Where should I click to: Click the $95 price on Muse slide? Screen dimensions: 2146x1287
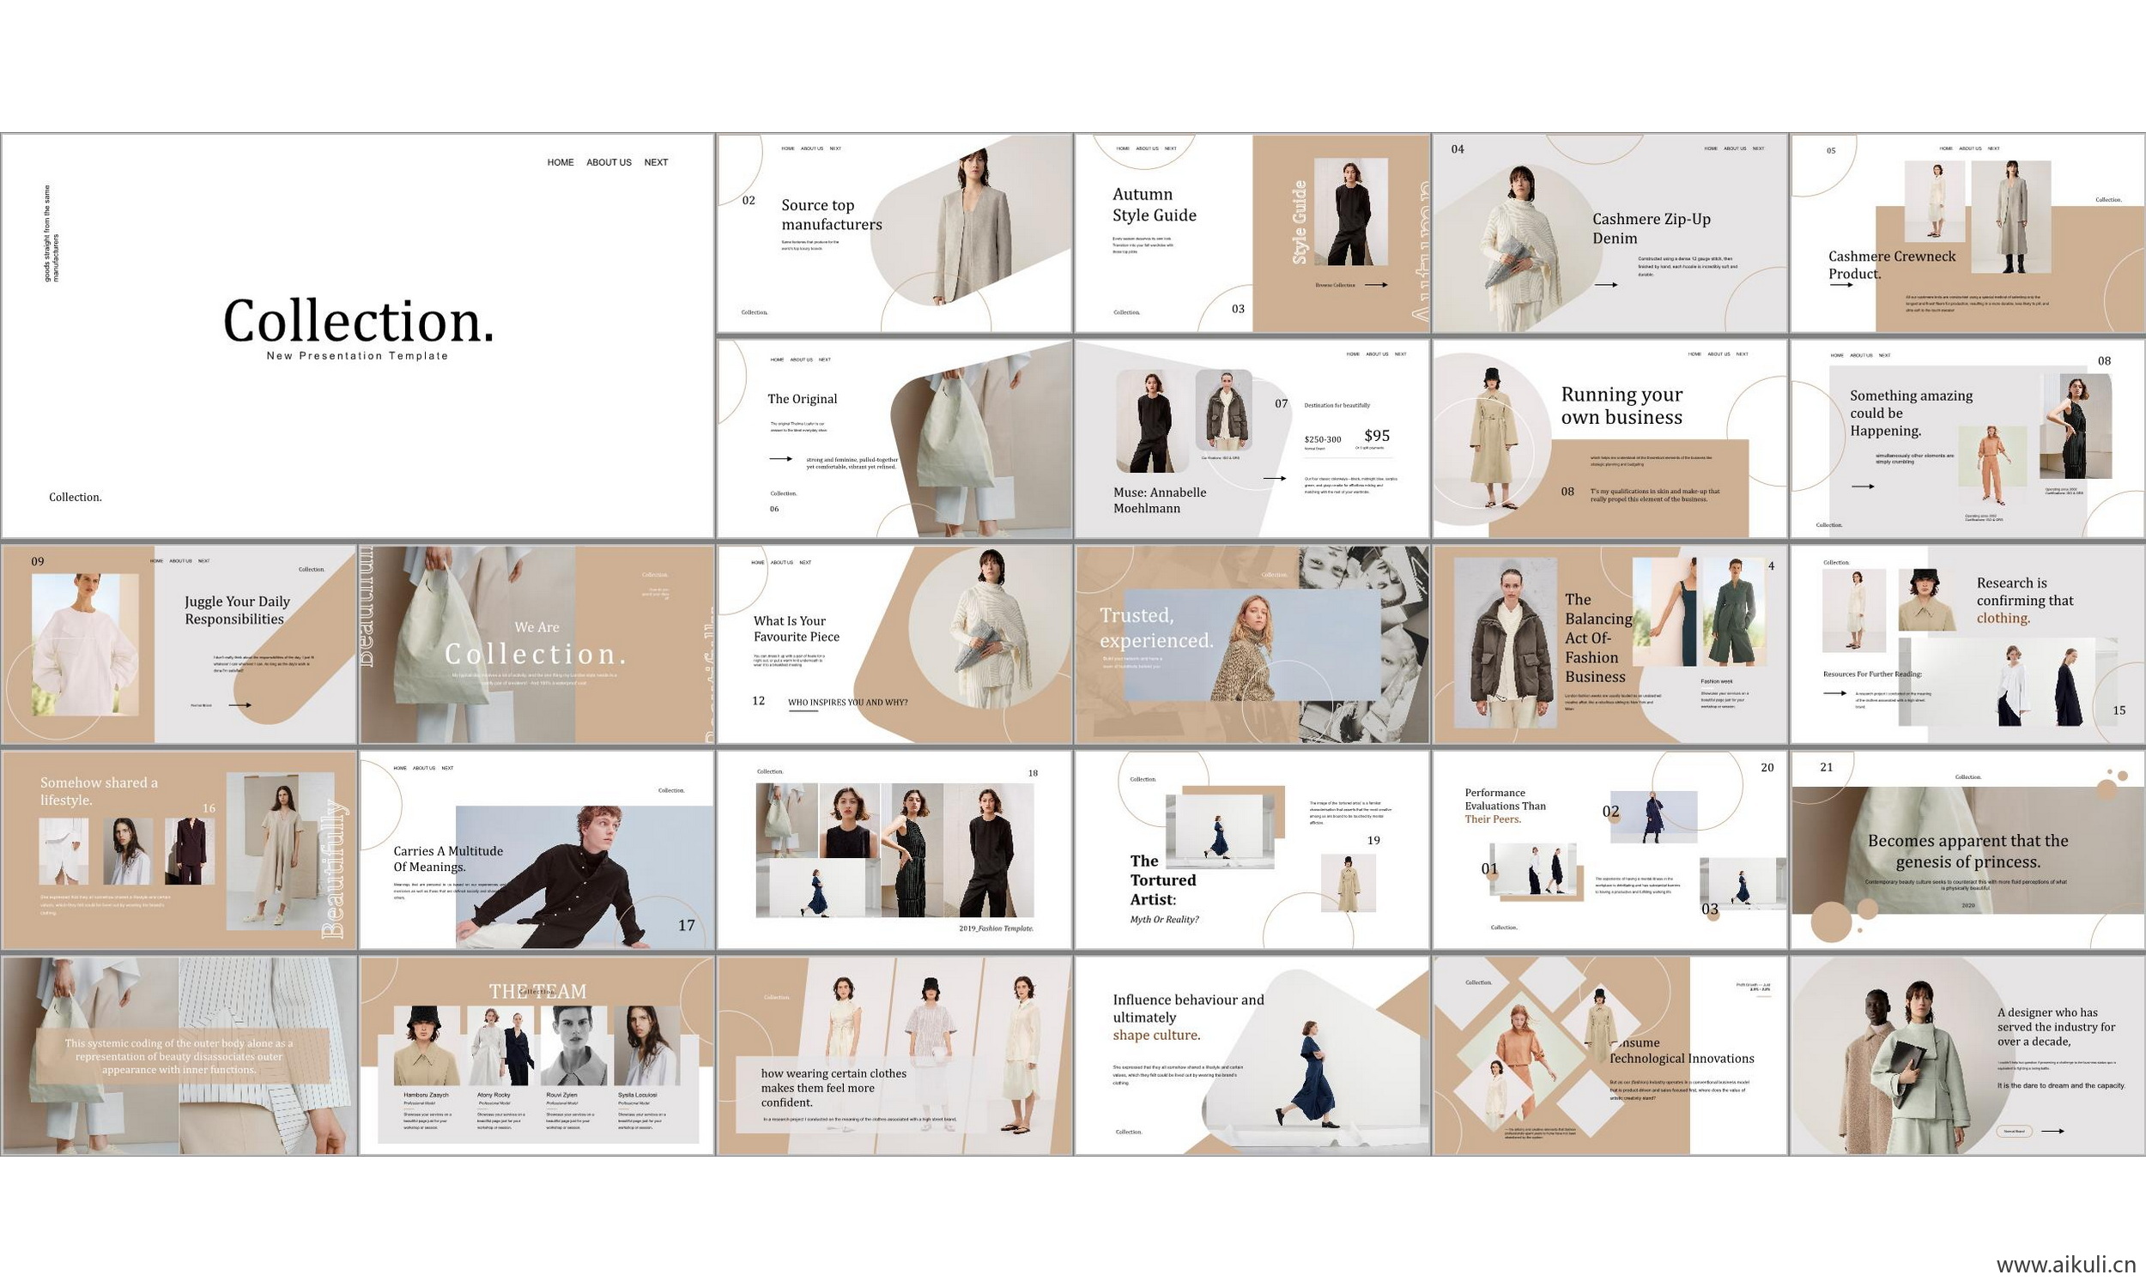1377,435
